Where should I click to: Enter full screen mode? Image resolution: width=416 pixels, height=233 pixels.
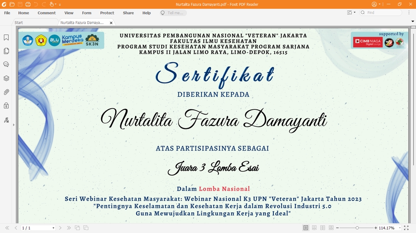[x=406, y=228]
